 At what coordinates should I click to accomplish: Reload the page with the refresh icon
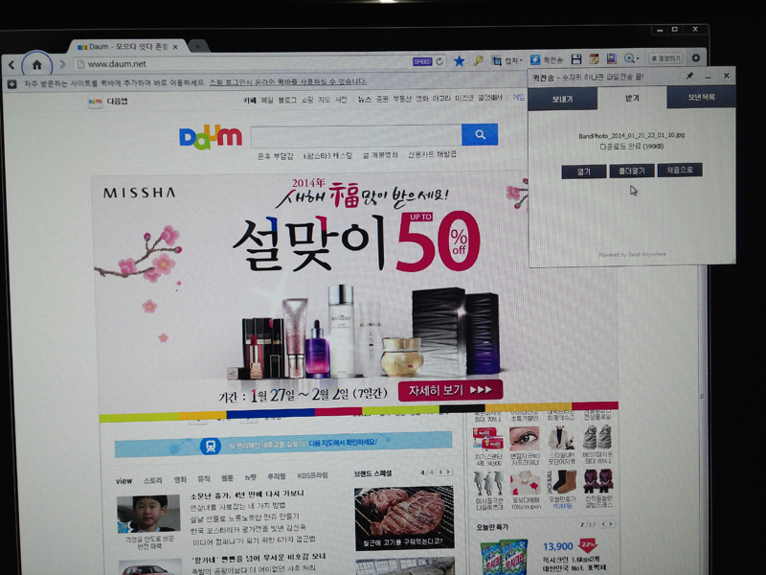[x=439, y=61]
